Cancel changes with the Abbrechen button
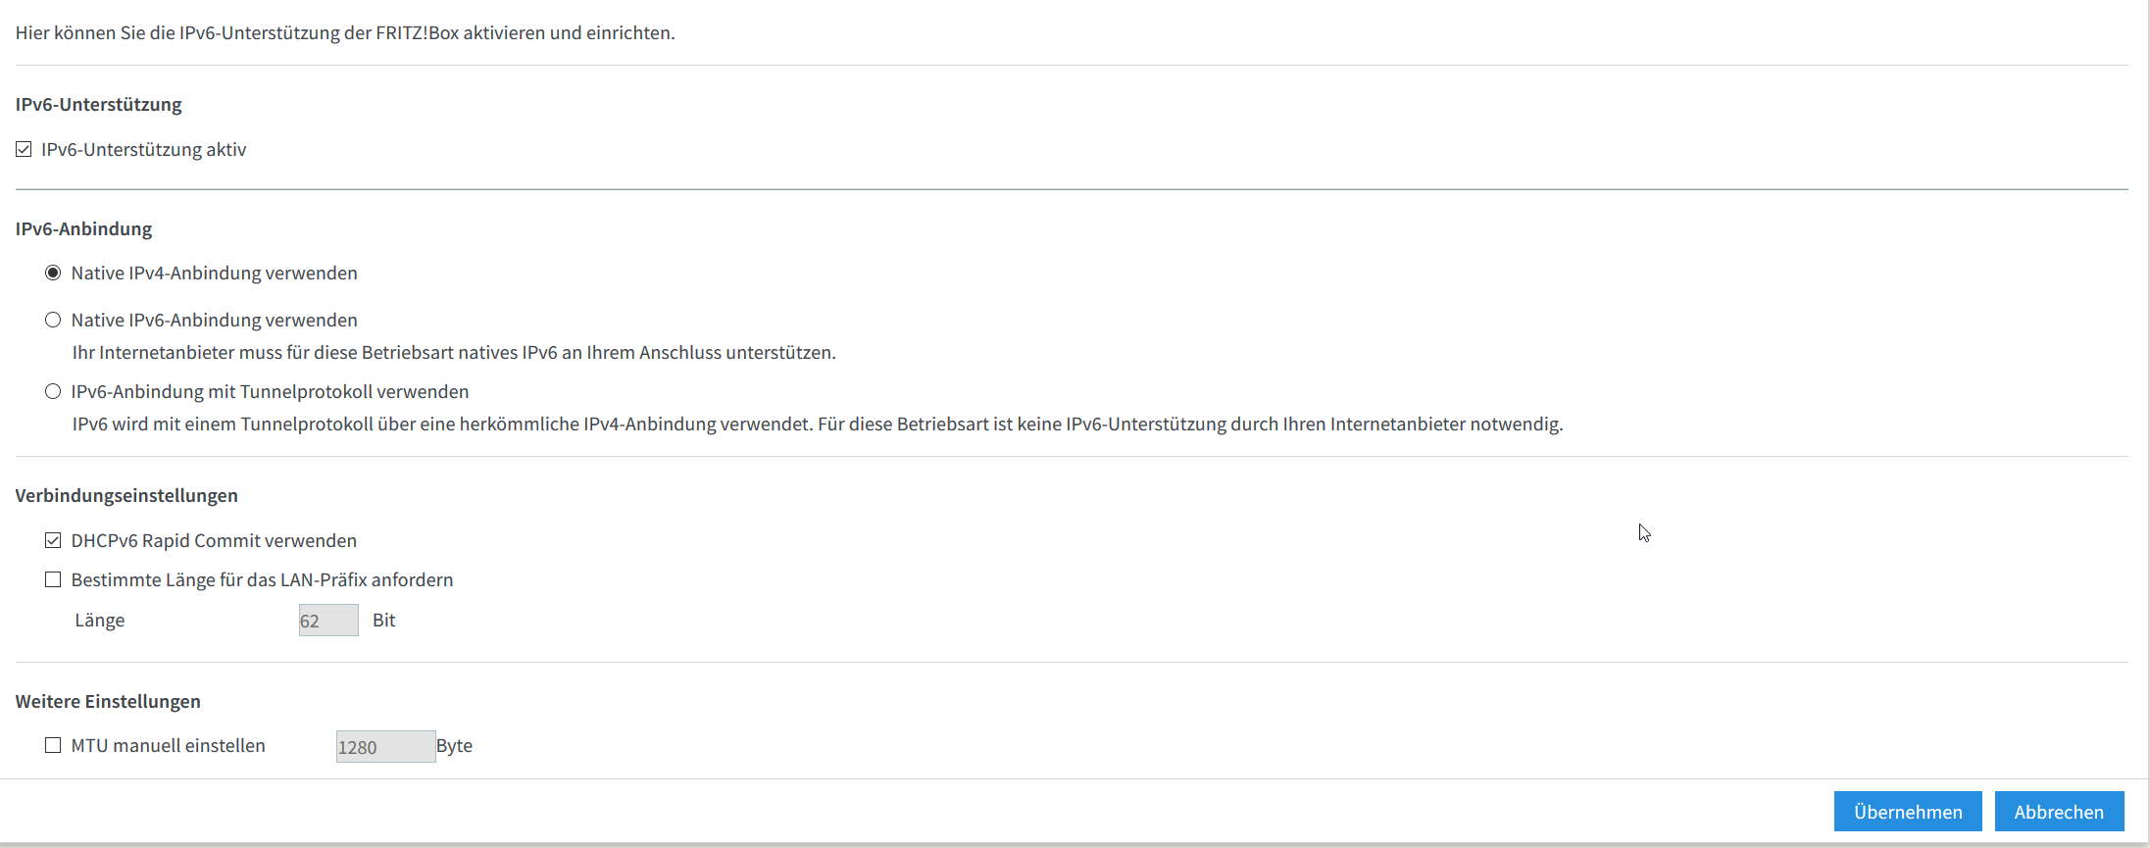The height and width of the screenshot is (848, 2150). click(2059, 812)
